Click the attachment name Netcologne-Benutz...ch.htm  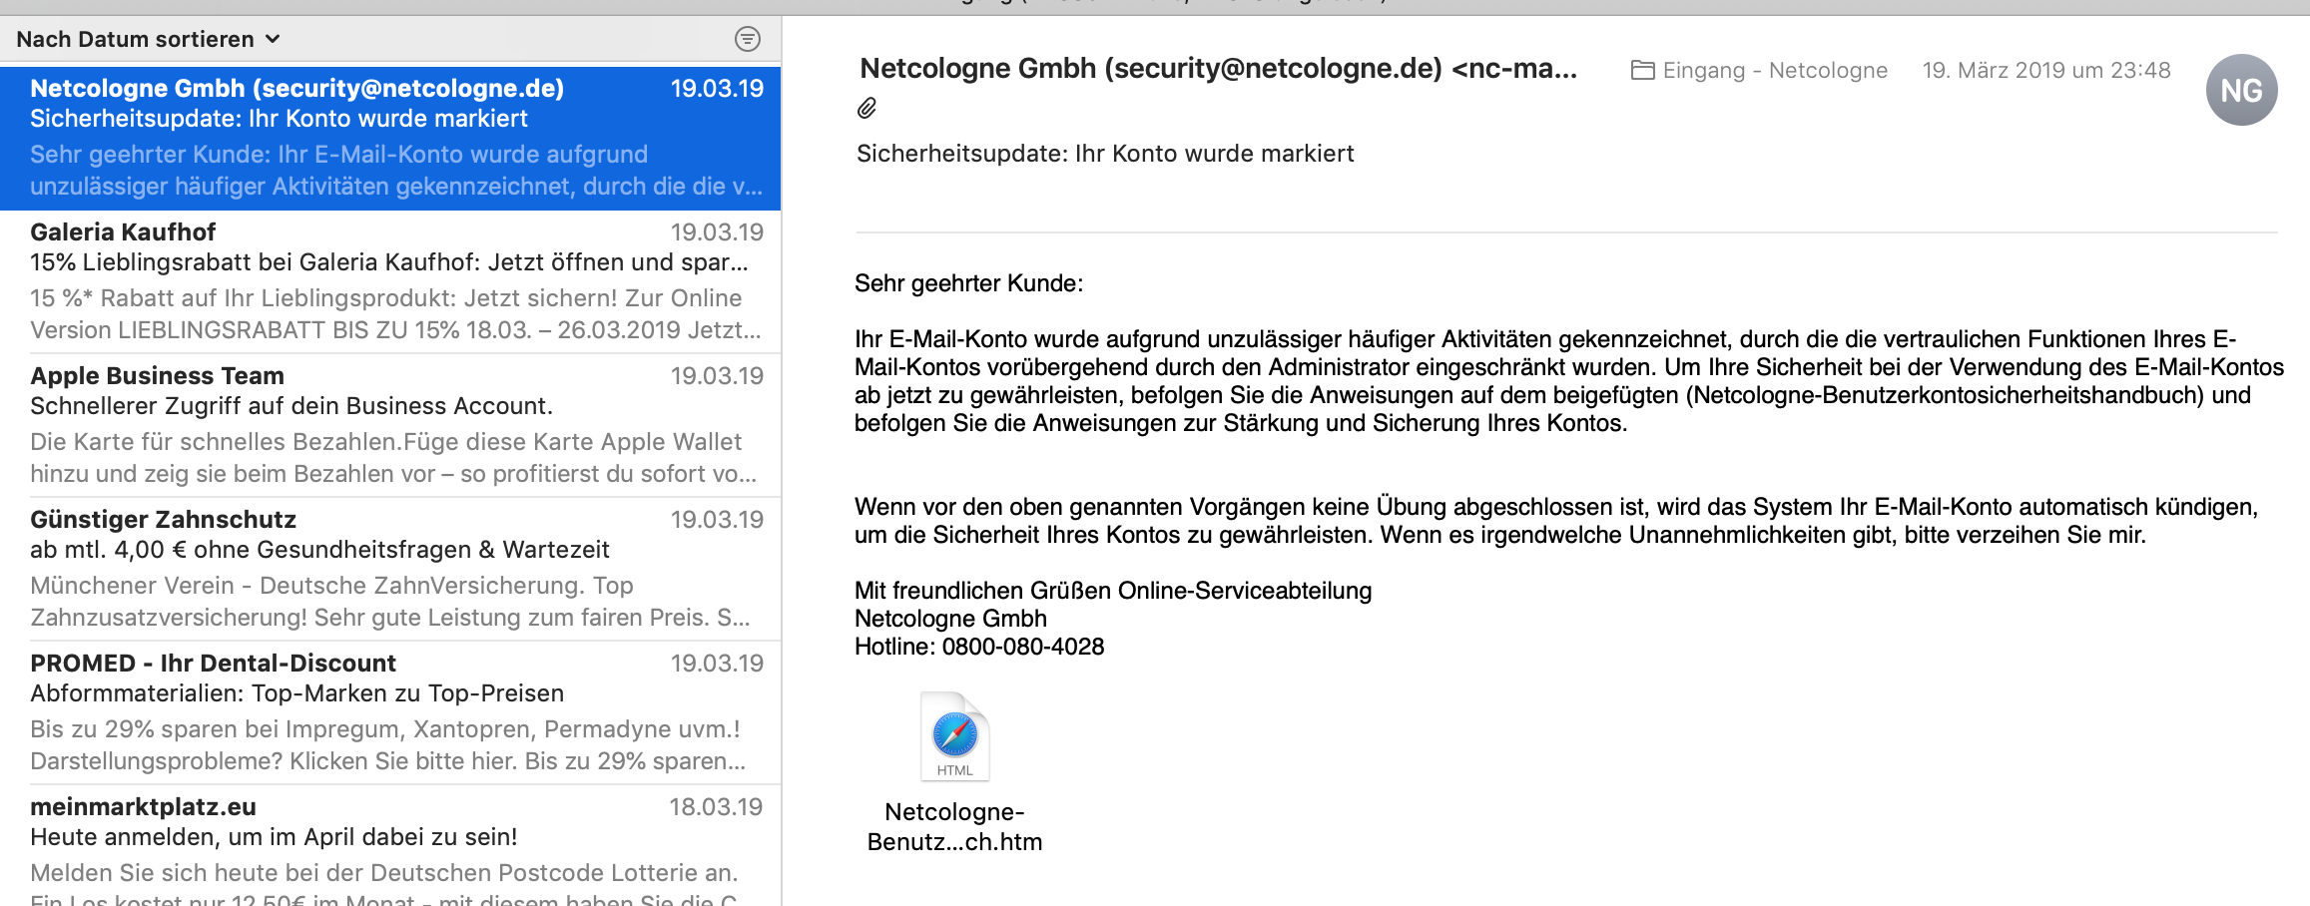point(954,826)
